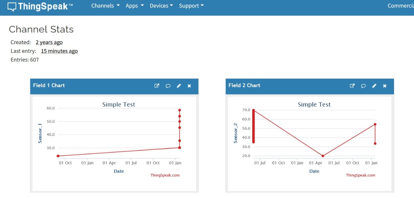Remove Field 2 Chart with X icon
Screen dimensions: 414x198
385,86
